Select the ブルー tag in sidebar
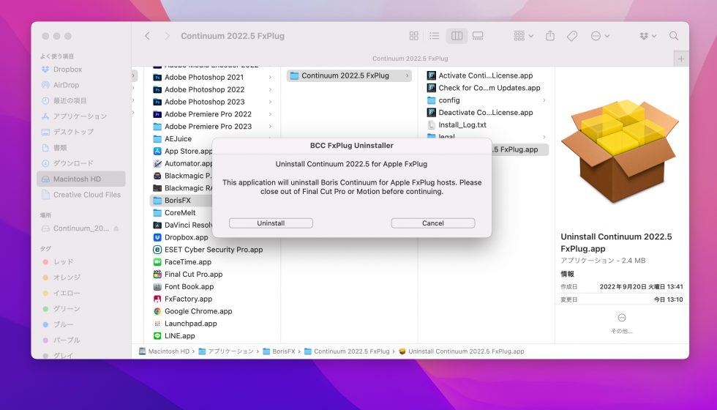 (63, 324)
